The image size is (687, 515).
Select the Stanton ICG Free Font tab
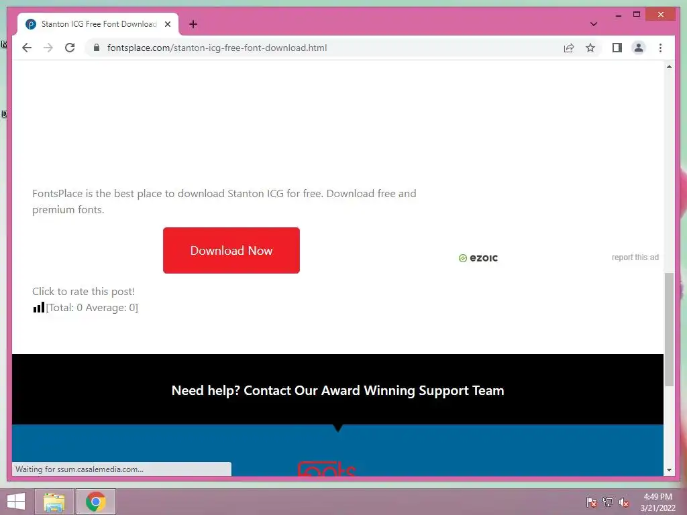[98, 24]
